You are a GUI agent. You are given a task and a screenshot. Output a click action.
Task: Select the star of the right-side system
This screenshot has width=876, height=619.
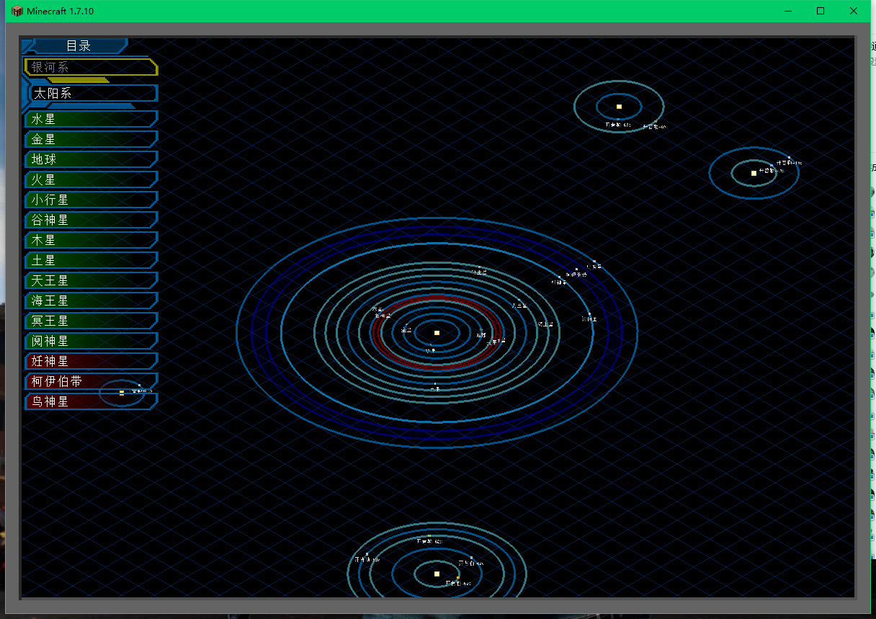(x=754, y=173)
